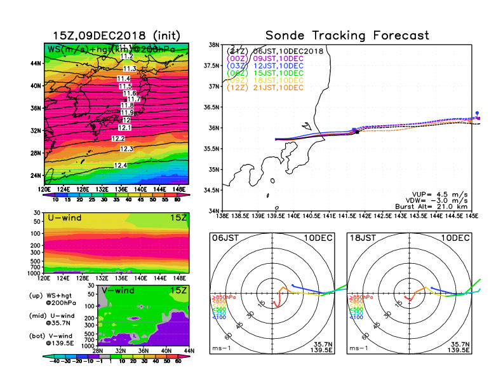The width and height of the screenshot is (503, 389).
Task: Click the 11.4 height contour label
Action: [123, 79]
